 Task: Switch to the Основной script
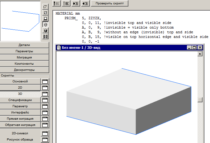(20, 81)
